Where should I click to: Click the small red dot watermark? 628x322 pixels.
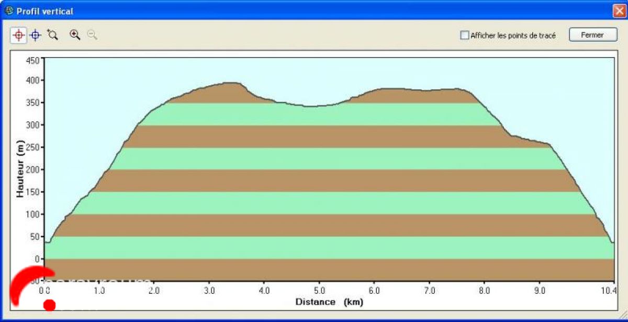tap(49, 305)
